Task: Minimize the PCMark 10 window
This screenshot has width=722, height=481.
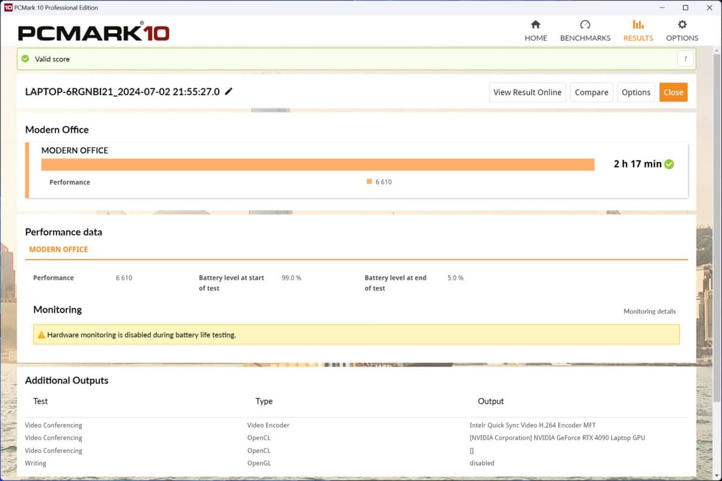Action: [x=662, y=8]
